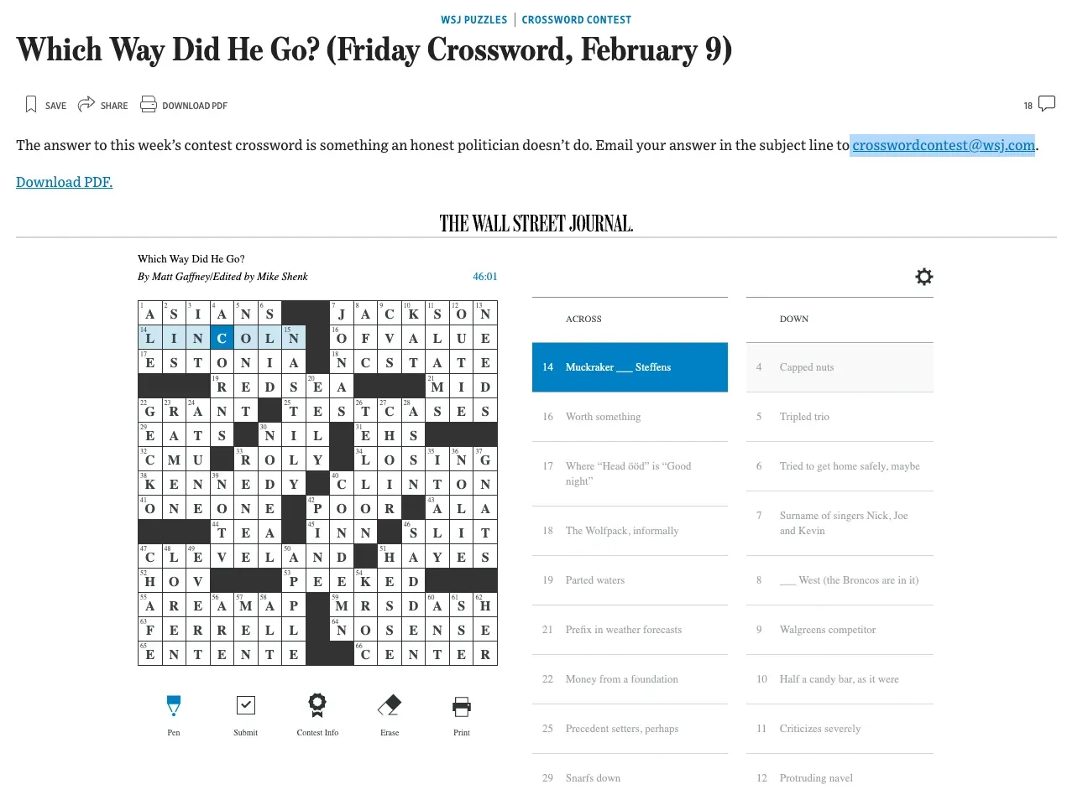Viewport: 1088px width, 800px height.
Task: Click the Share arrow icon
Action: [x=86, y=105]
